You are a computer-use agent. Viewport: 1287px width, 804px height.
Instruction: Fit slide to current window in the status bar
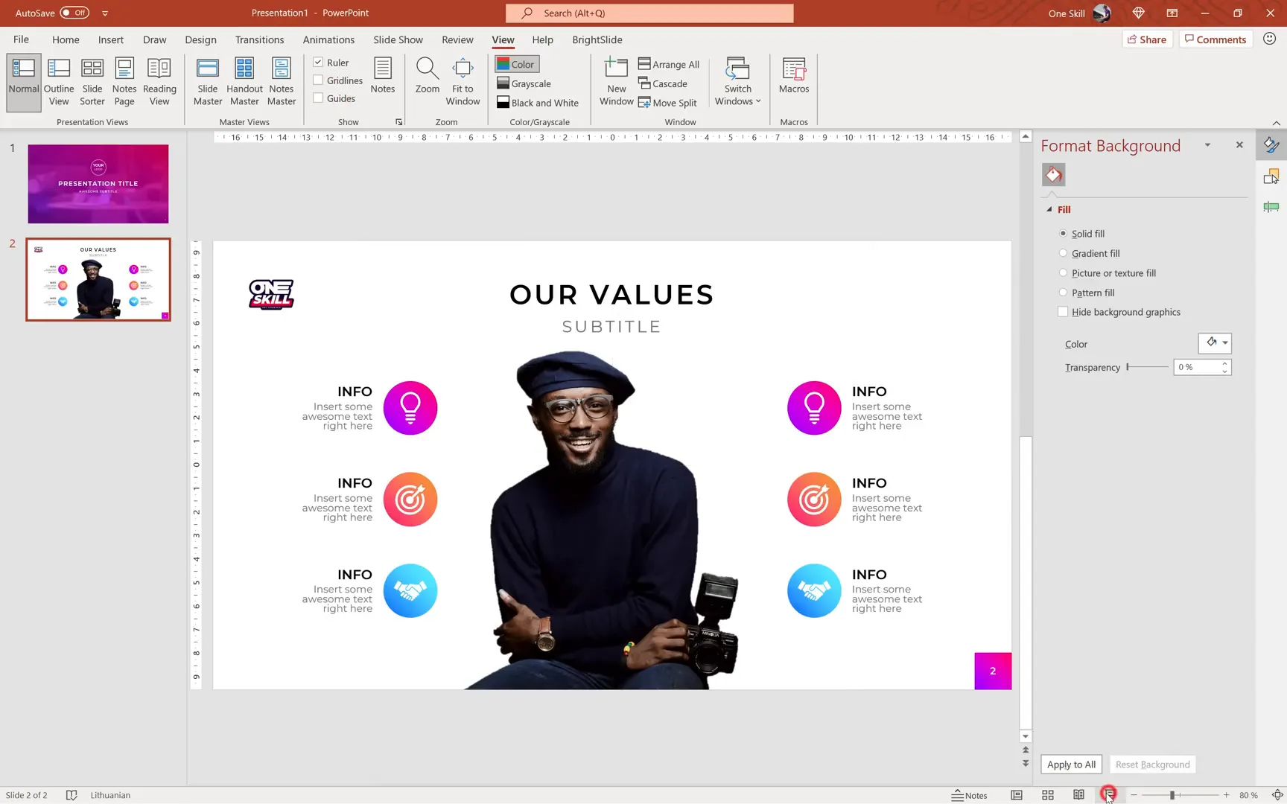1277,795
